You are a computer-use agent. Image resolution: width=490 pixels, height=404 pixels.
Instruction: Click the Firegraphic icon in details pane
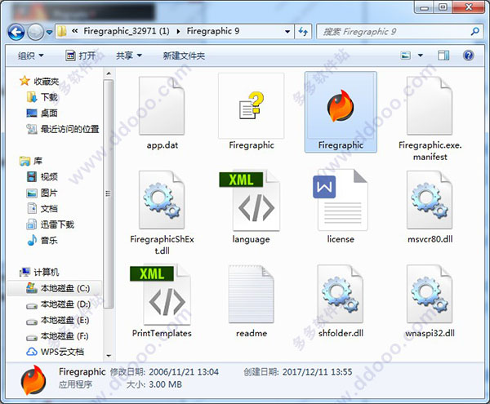(x=33, y=380)
